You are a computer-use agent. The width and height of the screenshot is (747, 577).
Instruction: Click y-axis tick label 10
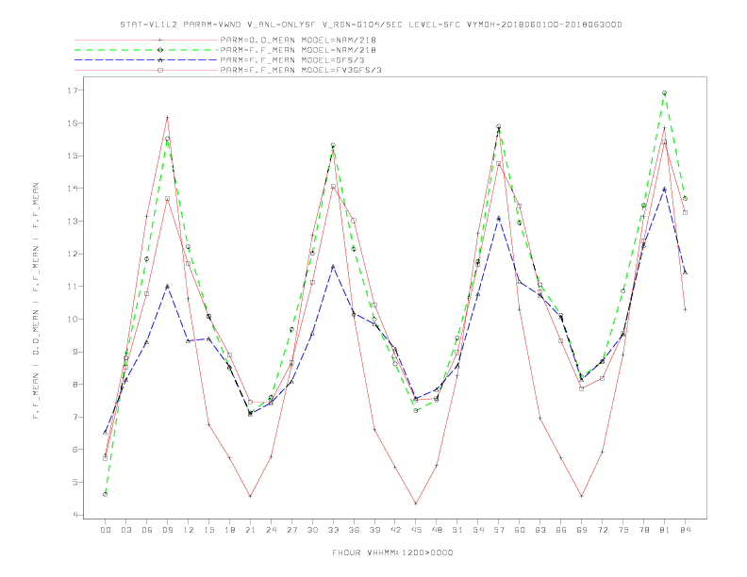73,319
